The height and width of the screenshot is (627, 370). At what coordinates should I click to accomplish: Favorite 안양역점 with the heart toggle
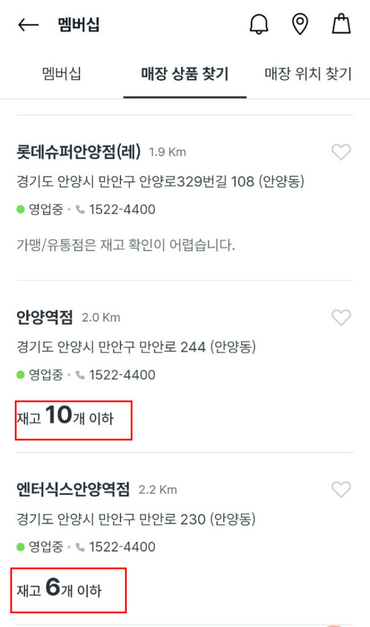tap(341, 318)
